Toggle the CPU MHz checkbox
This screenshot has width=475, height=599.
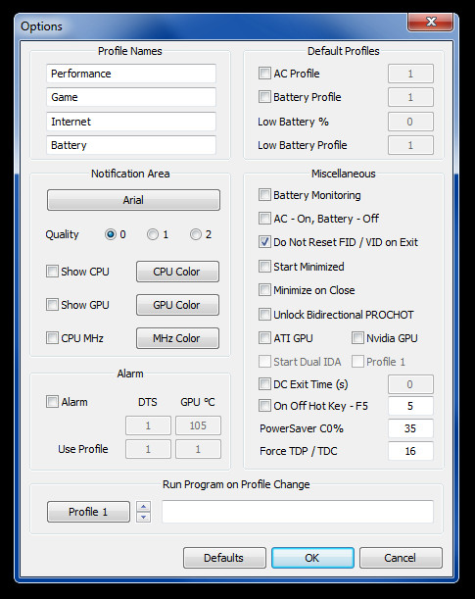point(52,337)
